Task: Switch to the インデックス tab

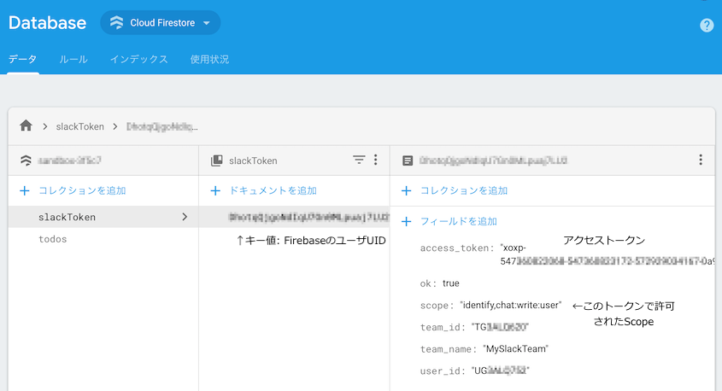Action: [x=138, y=60]
